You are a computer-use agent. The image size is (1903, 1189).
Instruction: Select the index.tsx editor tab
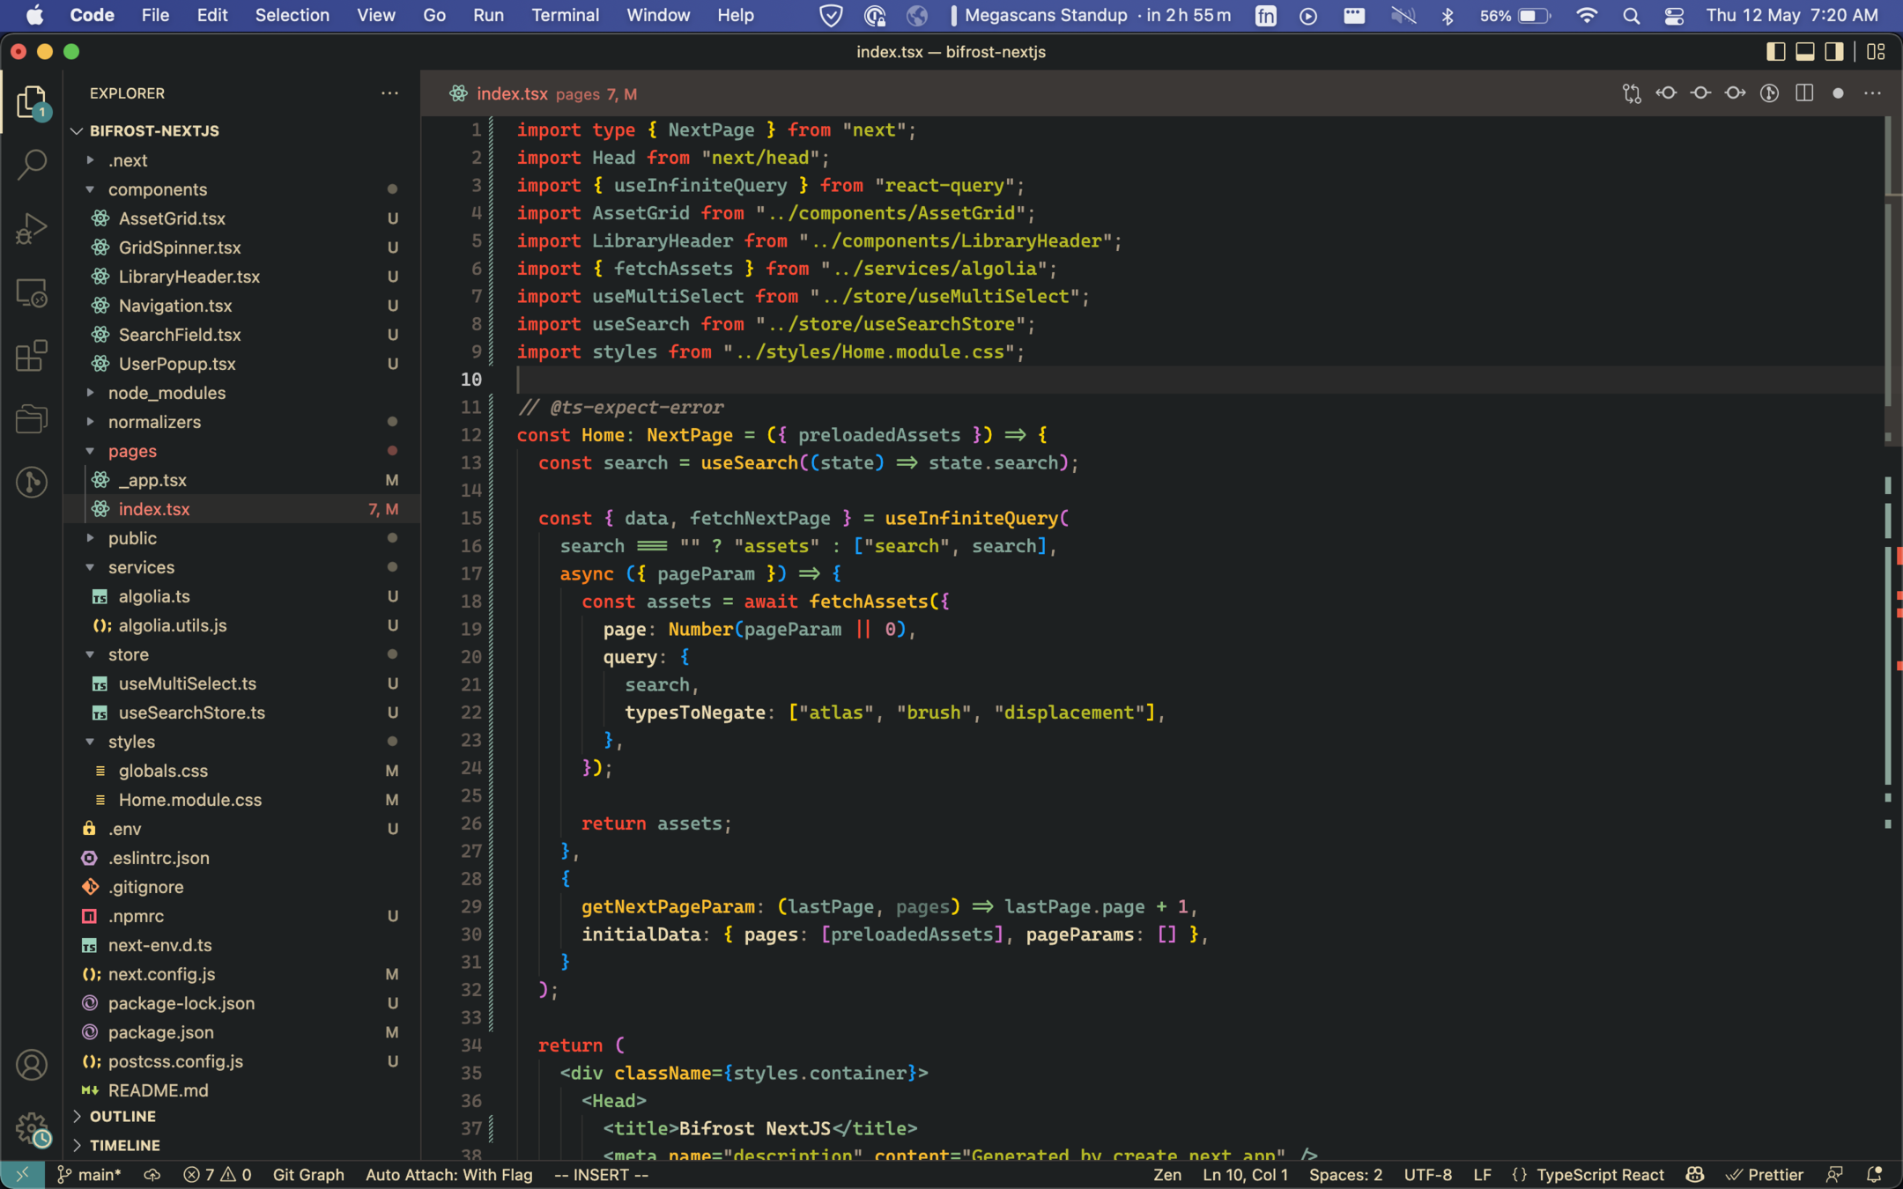[511, 93]
